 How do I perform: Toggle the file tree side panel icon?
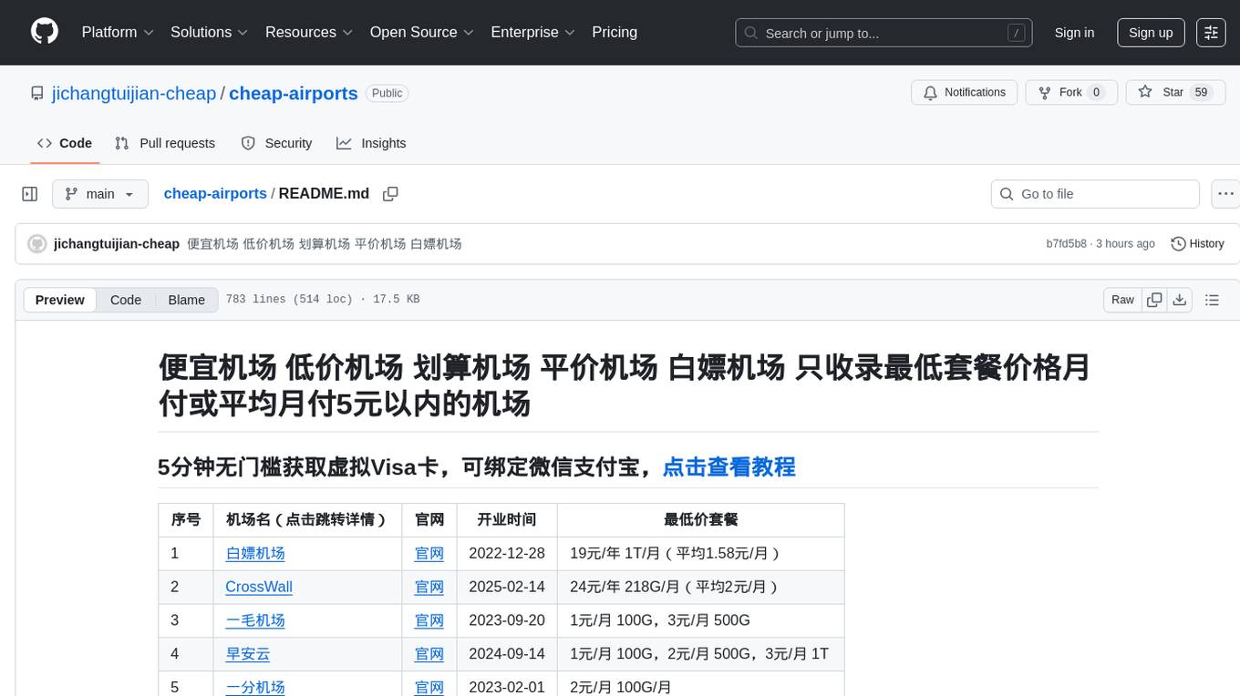pos(30,194)
